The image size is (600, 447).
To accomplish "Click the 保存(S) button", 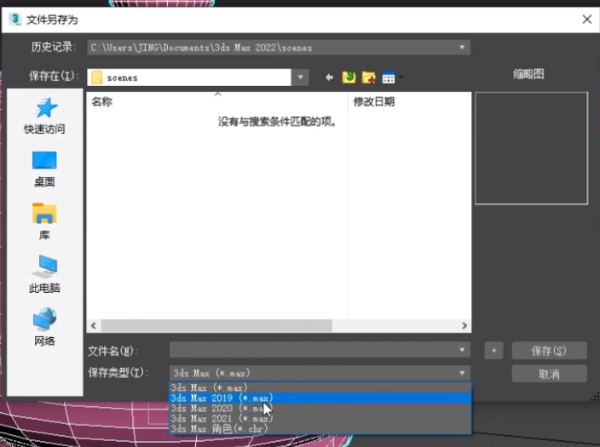I will point(549,351).
